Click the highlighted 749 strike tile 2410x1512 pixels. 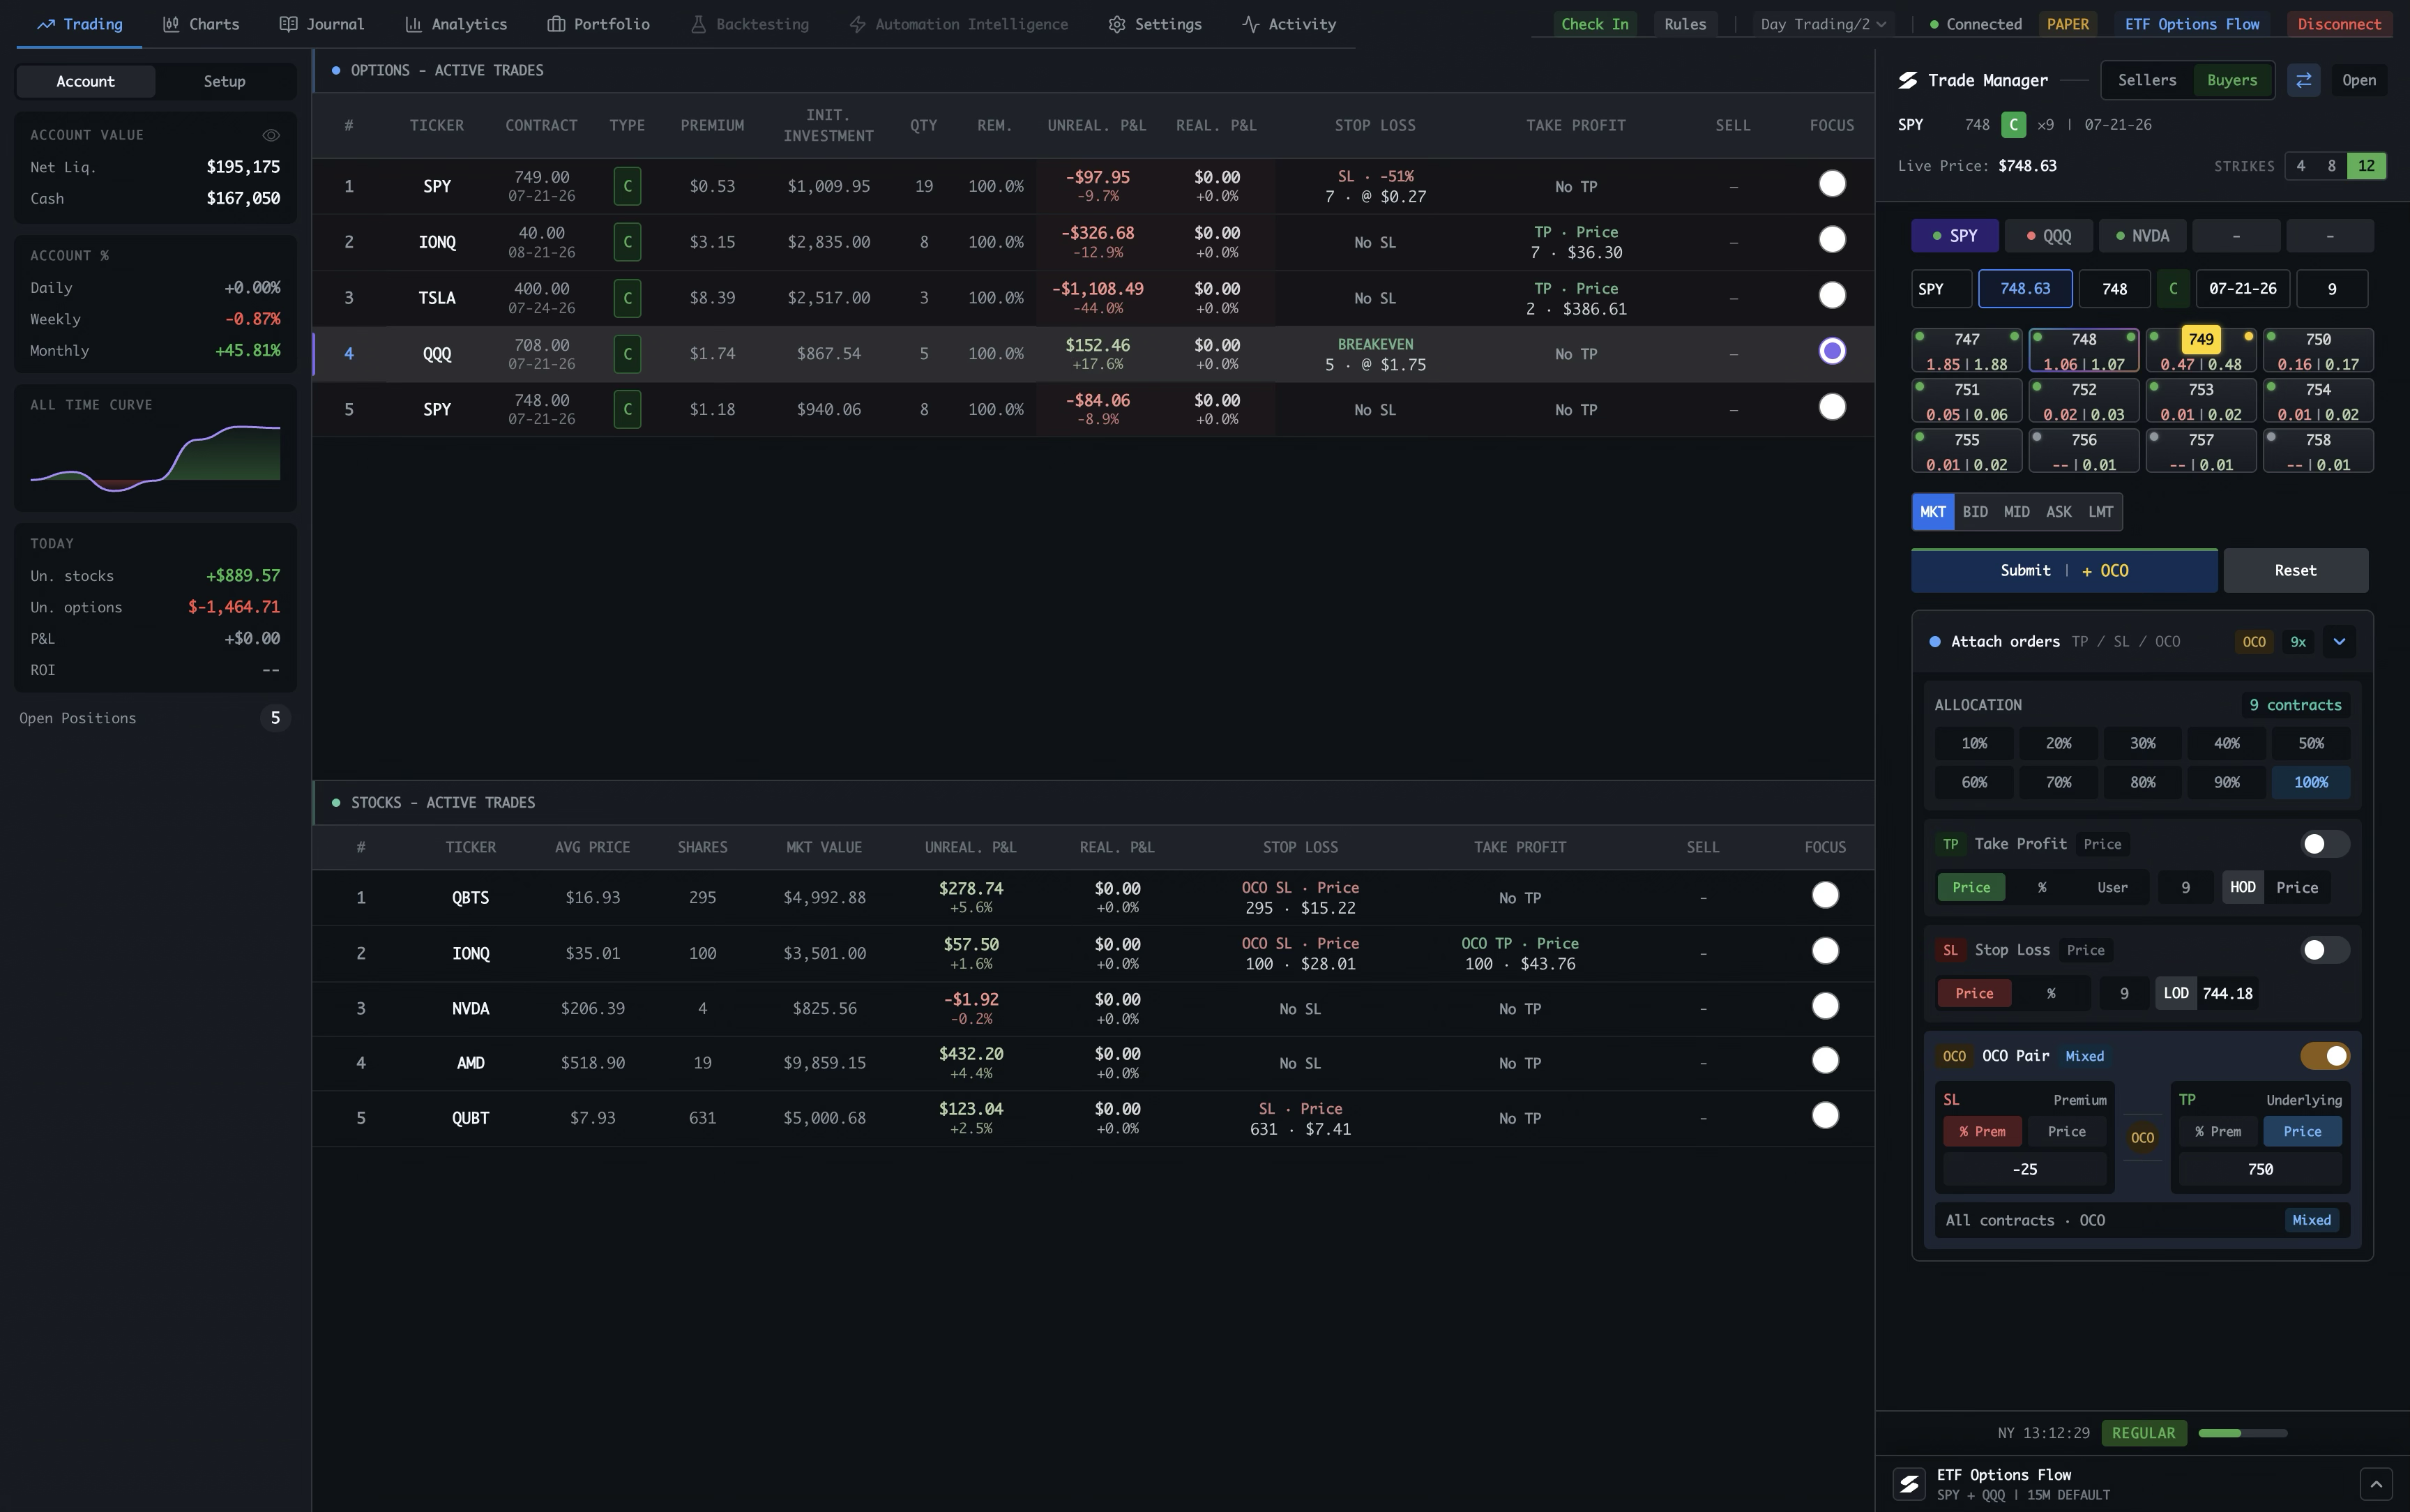(x=2200, y=350)
